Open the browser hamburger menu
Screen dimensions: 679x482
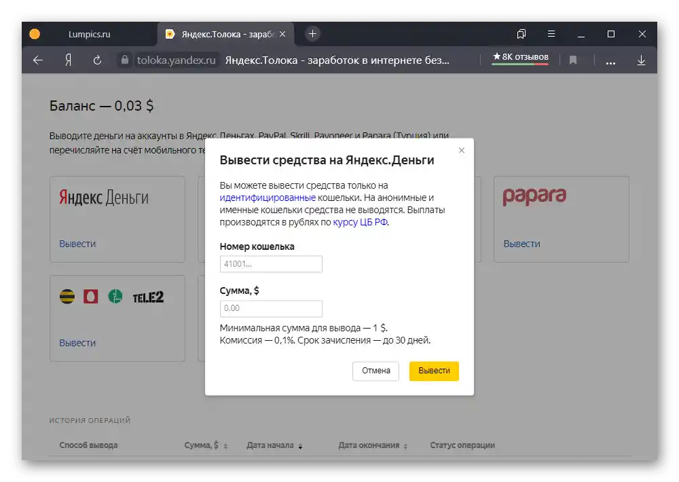pos(551,34)
